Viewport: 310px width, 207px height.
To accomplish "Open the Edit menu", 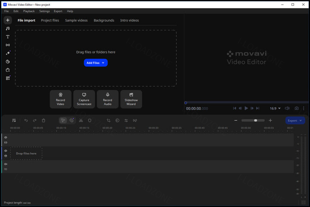I will pos(16,11).
